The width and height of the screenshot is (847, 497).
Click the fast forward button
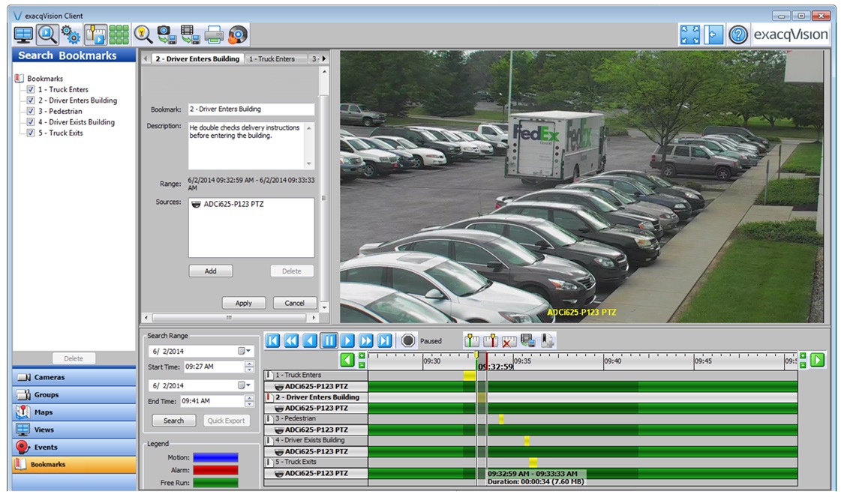click(365, 340)
